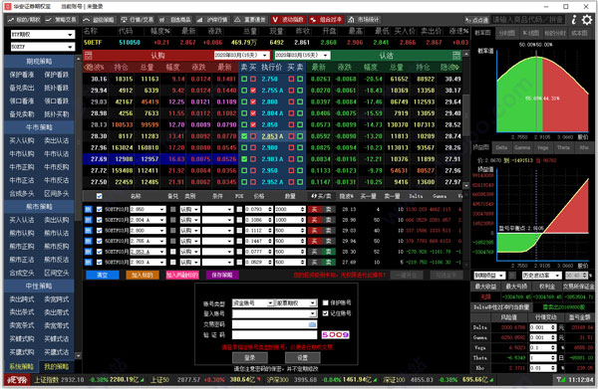This screenshot has height=389, width=598.
Task: Toggle the select-all checkbox in the strategy header
Action: pos(99,196)
